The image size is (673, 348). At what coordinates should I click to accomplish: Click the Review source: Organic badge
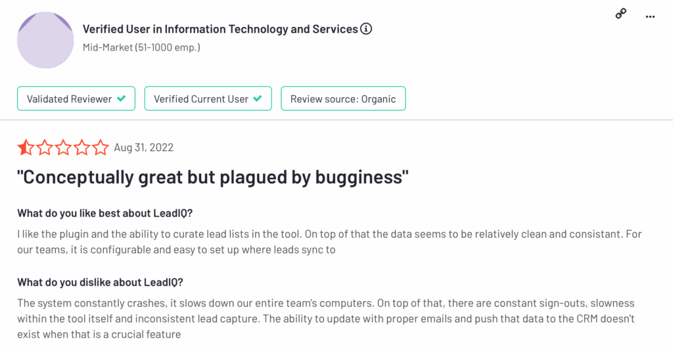pyautogui.click(x=343, y=98)
